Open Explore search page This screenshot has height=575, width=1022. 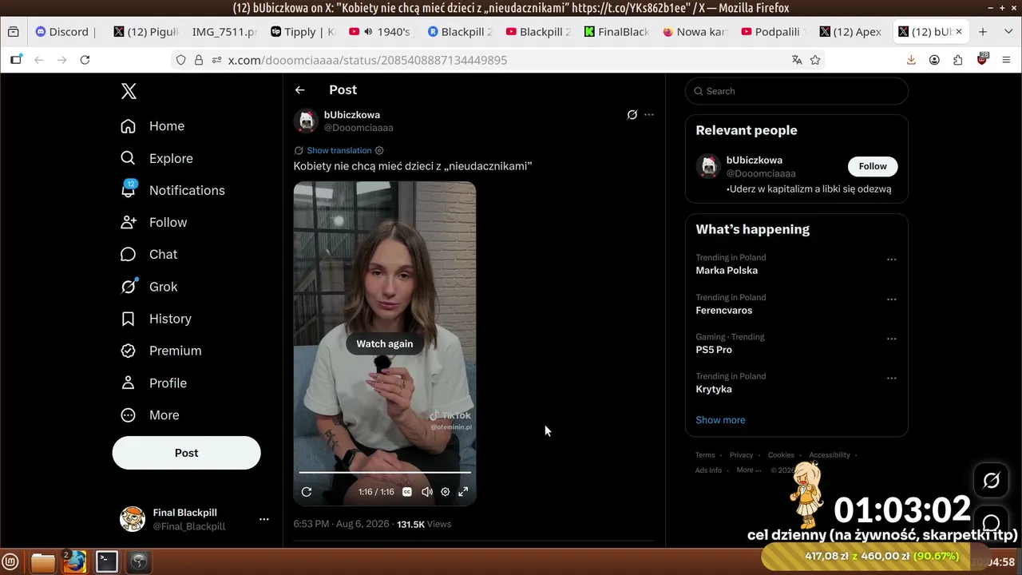pos(156,158)
